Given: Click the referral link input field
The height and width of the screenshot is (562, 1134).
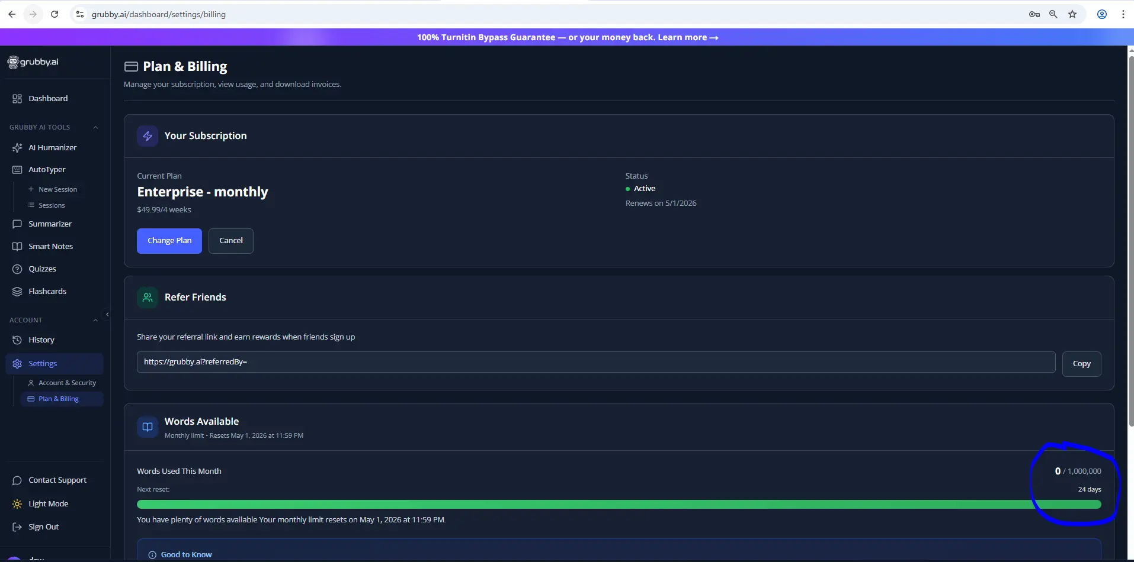Looking at the screenshot, I should coord(596,362).
